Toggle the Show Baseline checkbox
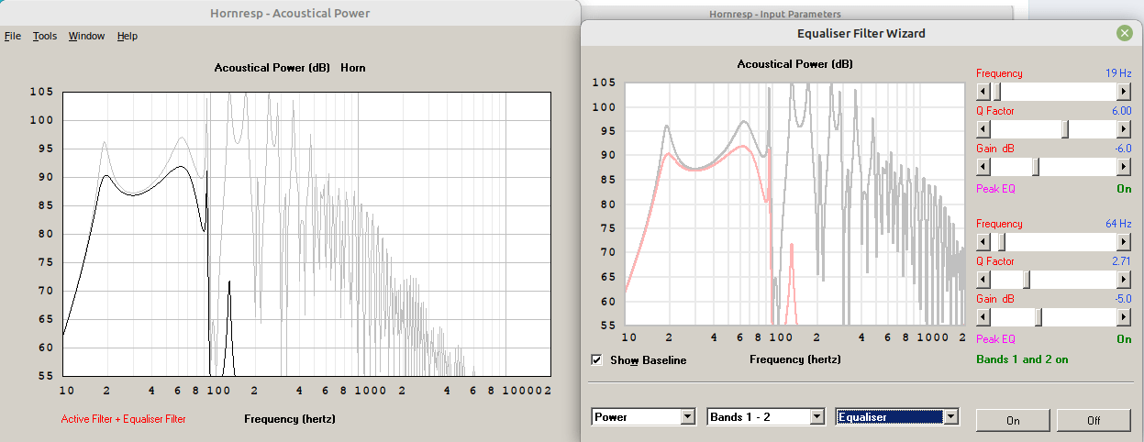The height and width of the screenshot is (442, 1144). pos(597,360)
